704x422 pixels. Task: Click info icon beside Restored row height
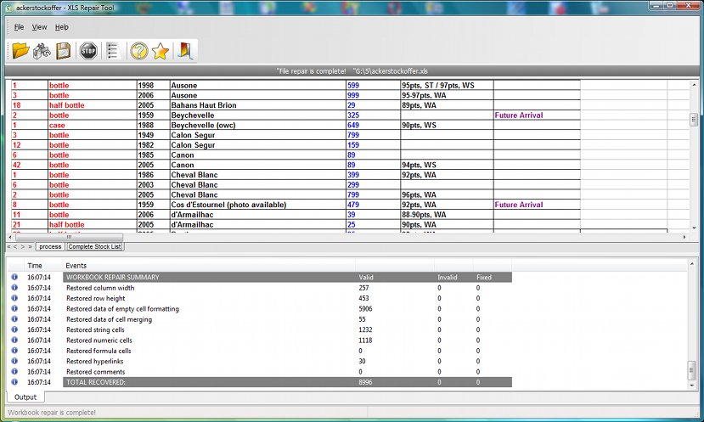pos(14,298)
